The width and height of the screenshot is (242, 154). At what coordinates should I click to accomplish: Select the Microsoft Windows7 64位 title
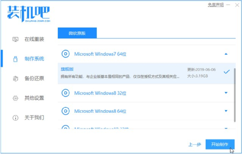(100, 54)
